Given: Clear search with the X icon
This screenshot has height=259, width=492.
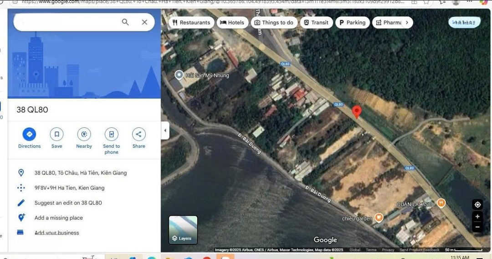Looking at the screenshot, I should 144,22.
